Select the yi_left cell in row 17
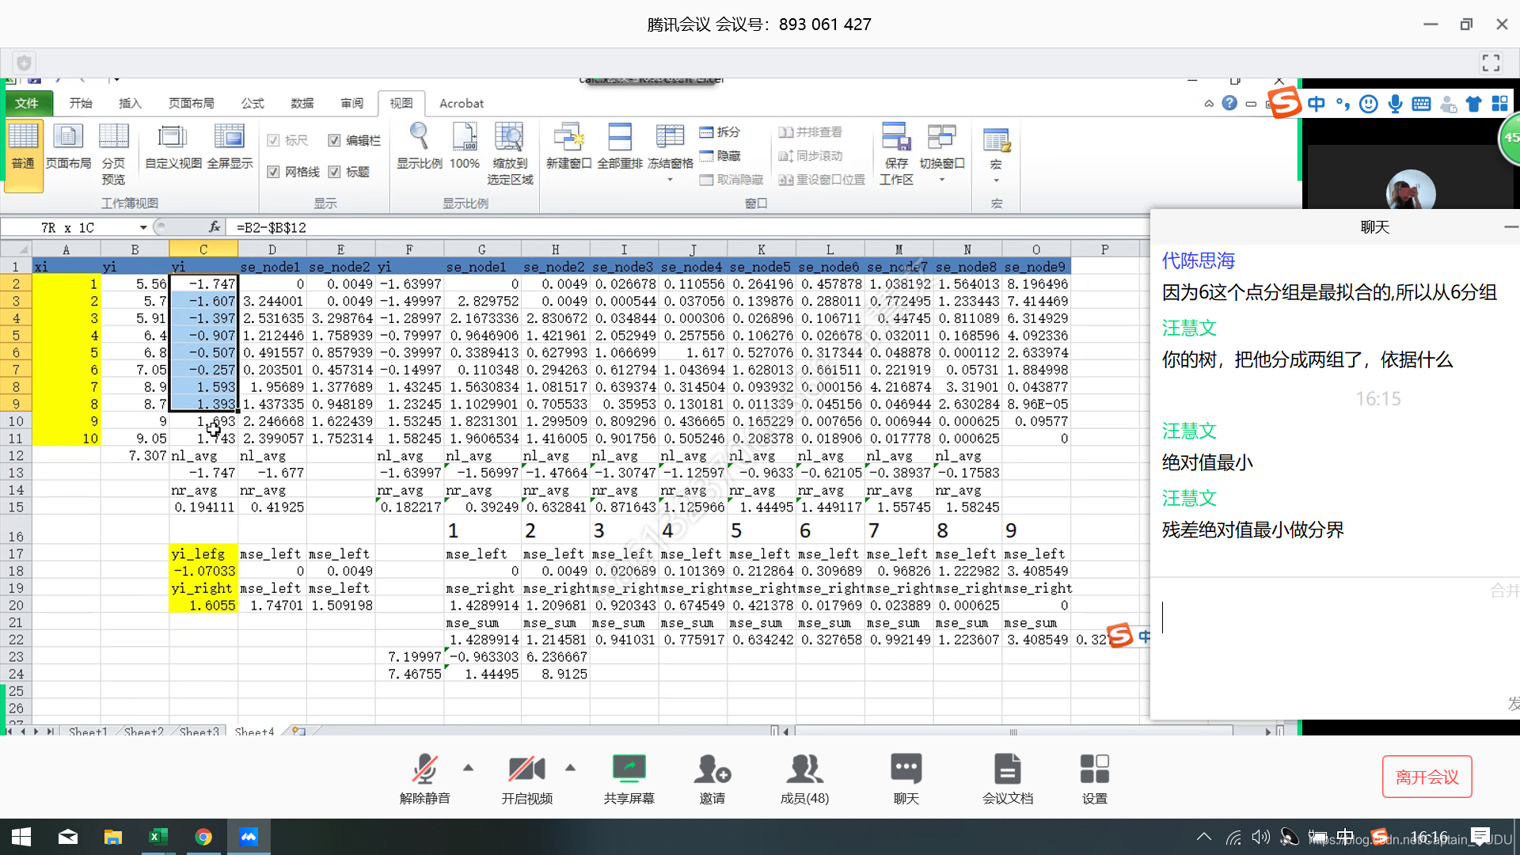The height and width of the screenshot is (855, 1520). (203, 554)
